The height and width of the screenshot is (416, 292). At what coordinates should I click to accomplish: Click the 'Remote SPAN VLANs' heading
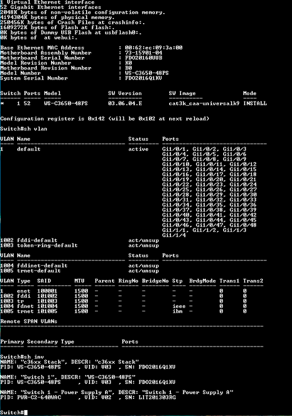tap(28, 322)
